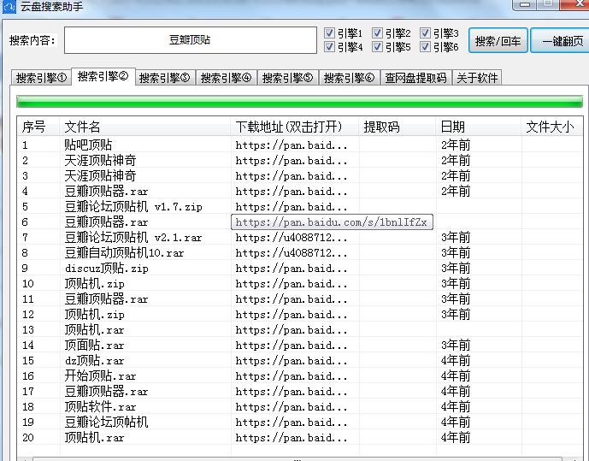The height and width of the screenshot is (461, 589).
Task: Click the download address in row 15
Action: [x=292, y=361]
